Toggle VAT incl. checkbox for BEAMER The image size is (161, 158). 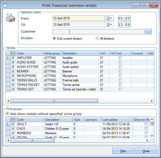(x=120, y=71)
